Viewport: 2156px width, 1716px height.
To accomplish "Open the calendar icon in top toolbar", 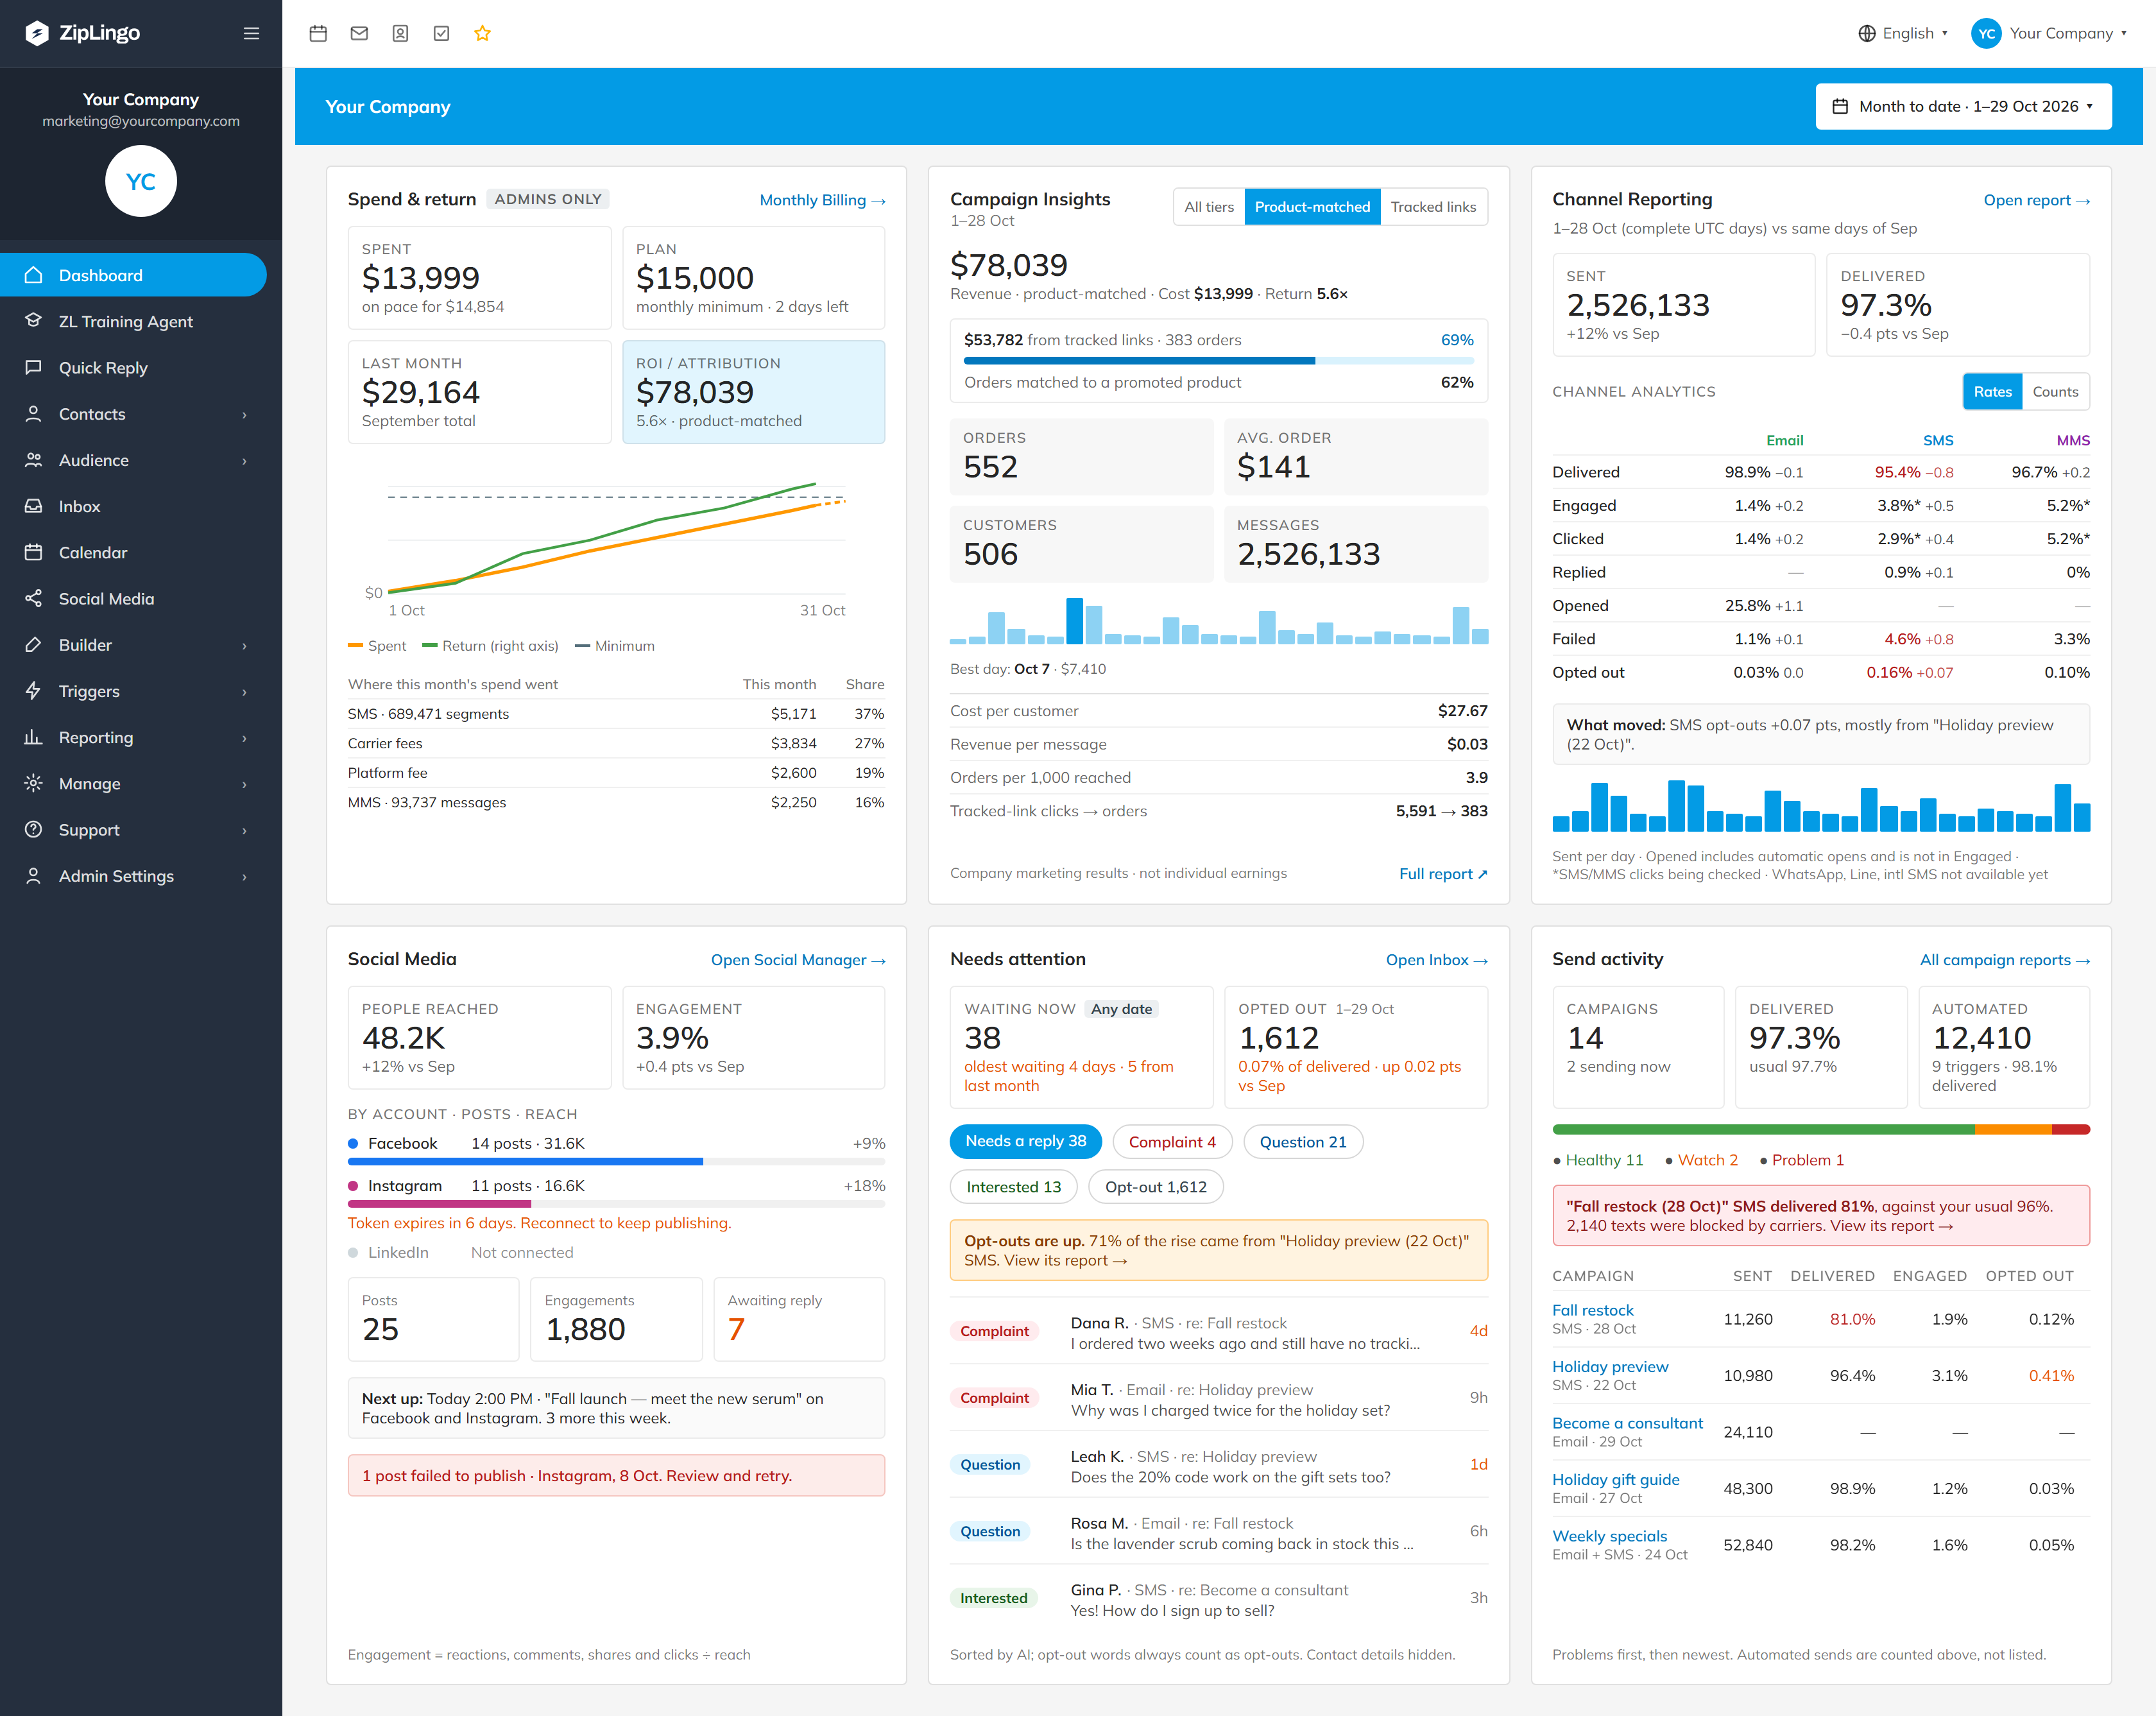I will click(318, 33).
